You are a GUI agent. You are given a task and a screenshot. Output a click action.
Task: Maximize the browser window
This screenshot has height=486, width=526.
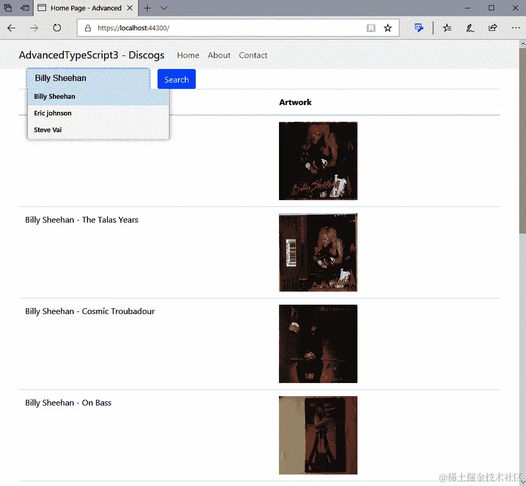(491, 8)
